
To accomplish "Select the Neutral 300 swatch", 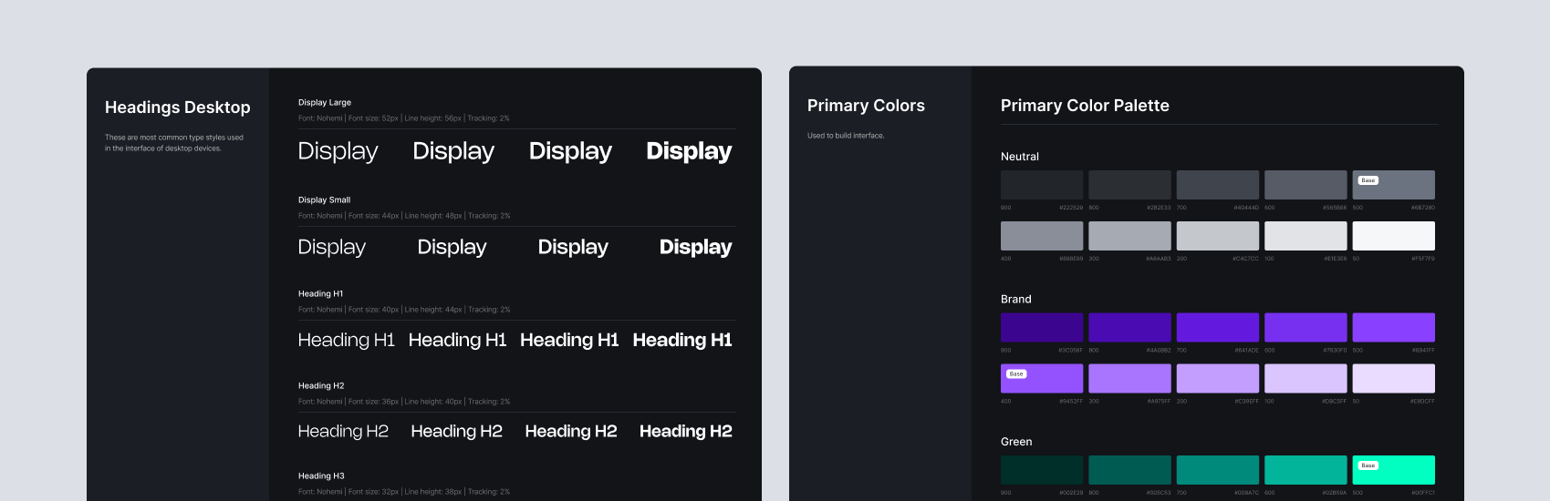I will coord(1129,236).
